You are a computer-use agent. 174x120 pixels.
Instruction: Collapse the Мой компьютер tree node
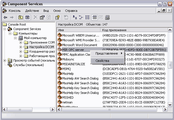tap(15, 38)
